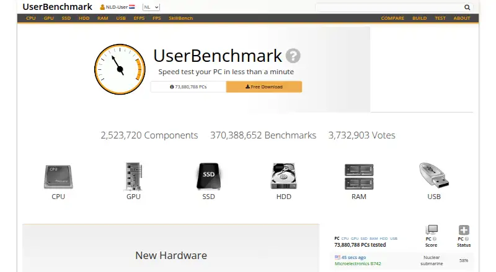Open SSD in the top navigation bar
Image resolution: width=496 pixels, height=272 pixels.
point(66,18)
